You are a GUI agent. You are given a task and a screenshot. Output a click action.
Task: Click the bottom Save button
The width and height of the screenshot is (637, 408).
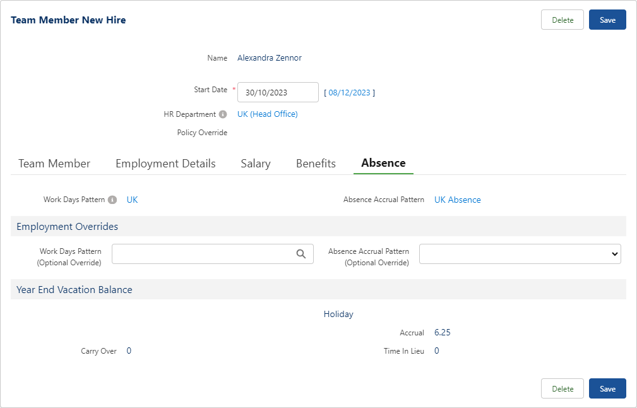click(607, 388)
